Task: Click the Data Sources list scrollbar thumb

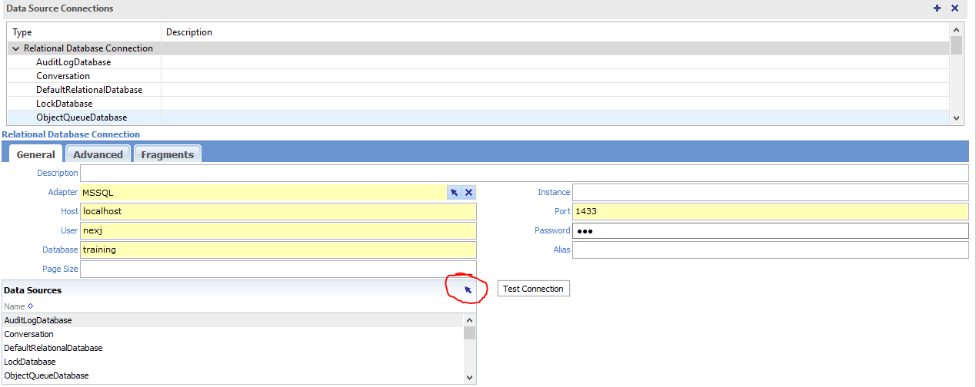Action: (469, 332)
